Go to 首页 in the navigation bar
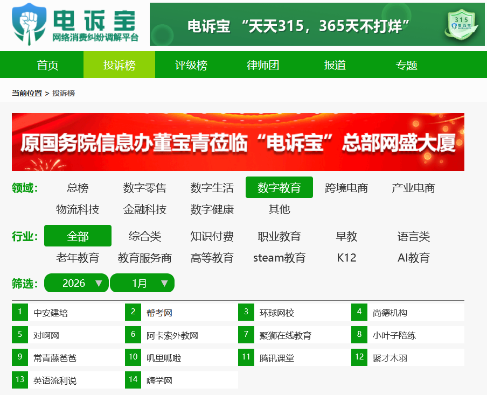 point(47,65)
